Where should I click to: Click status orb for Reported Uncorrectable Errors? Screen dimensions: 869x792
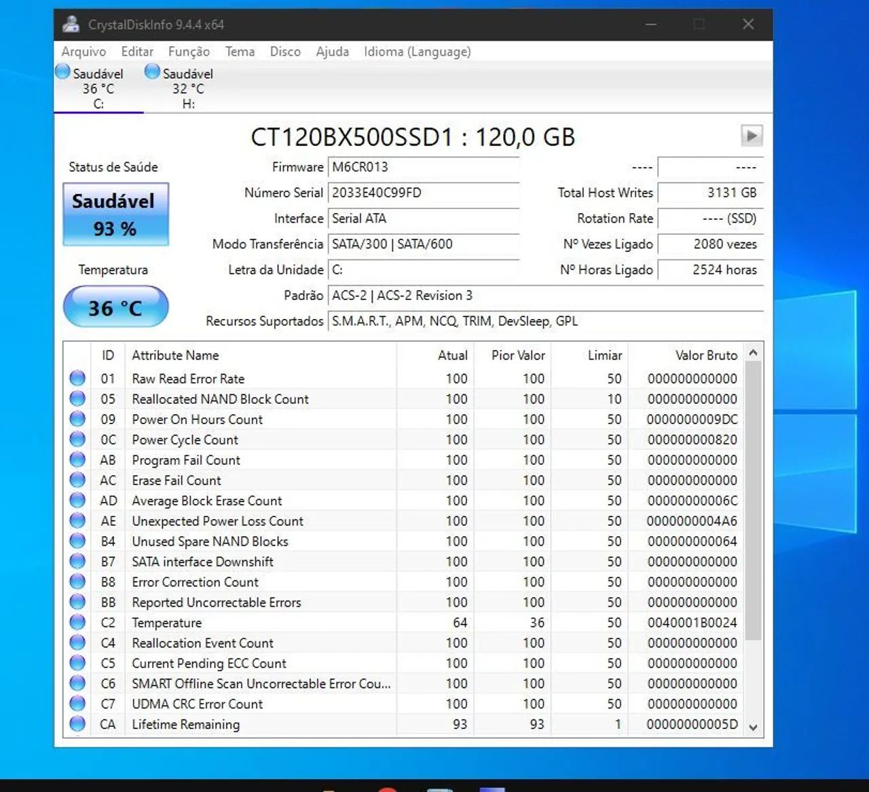(x=77, y=602)
